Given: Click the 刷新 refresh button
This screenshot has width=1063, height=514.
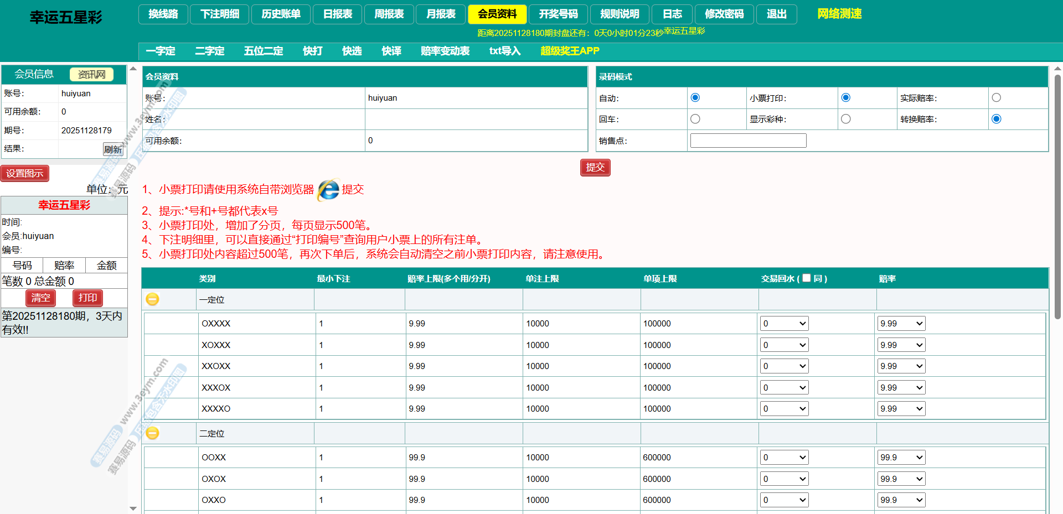Looking at the screenshot, I should (x=113, y=149).
